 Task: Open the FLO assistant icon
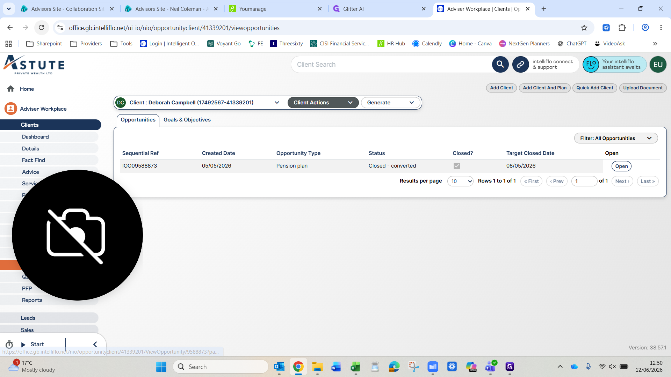(591, 65)
